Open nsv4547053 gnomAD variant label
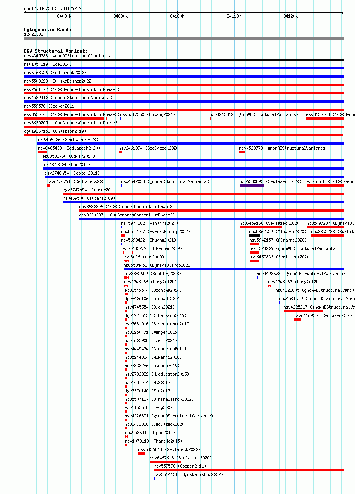 point(165,181)
